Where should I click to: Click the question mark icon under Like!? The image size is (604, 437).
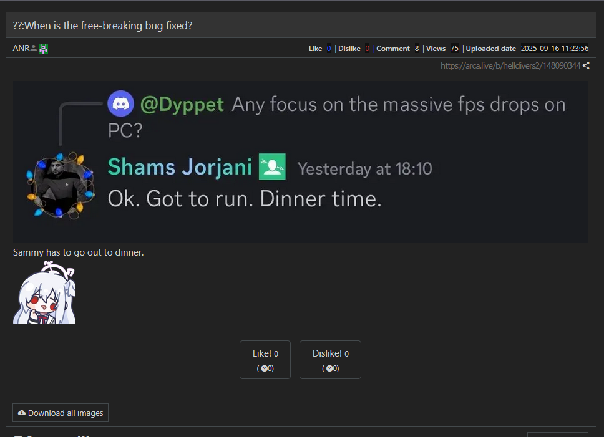pyautogui.click(x=265, y=368)
